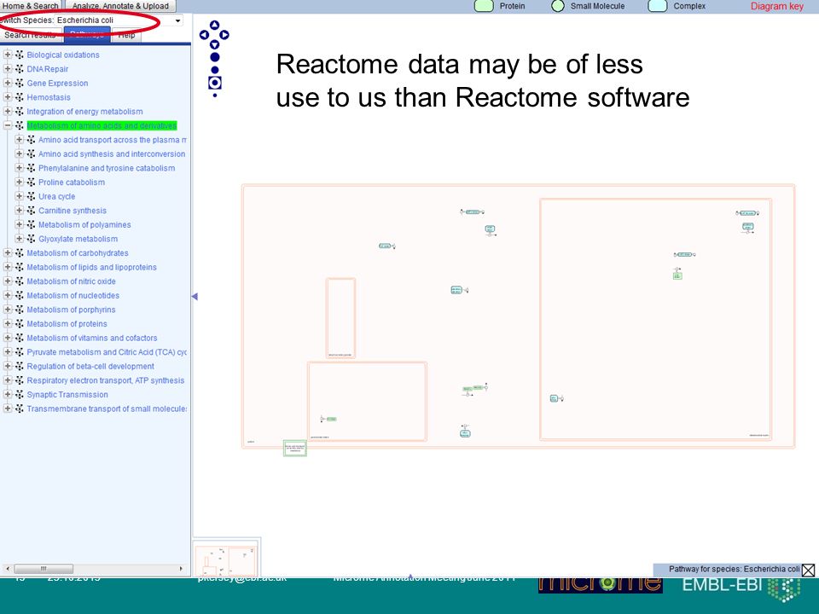Click the pathway icon beside Proline catabolism
Image resolution: width=819 pixels, height=614 pixels.
pos(31,182)
